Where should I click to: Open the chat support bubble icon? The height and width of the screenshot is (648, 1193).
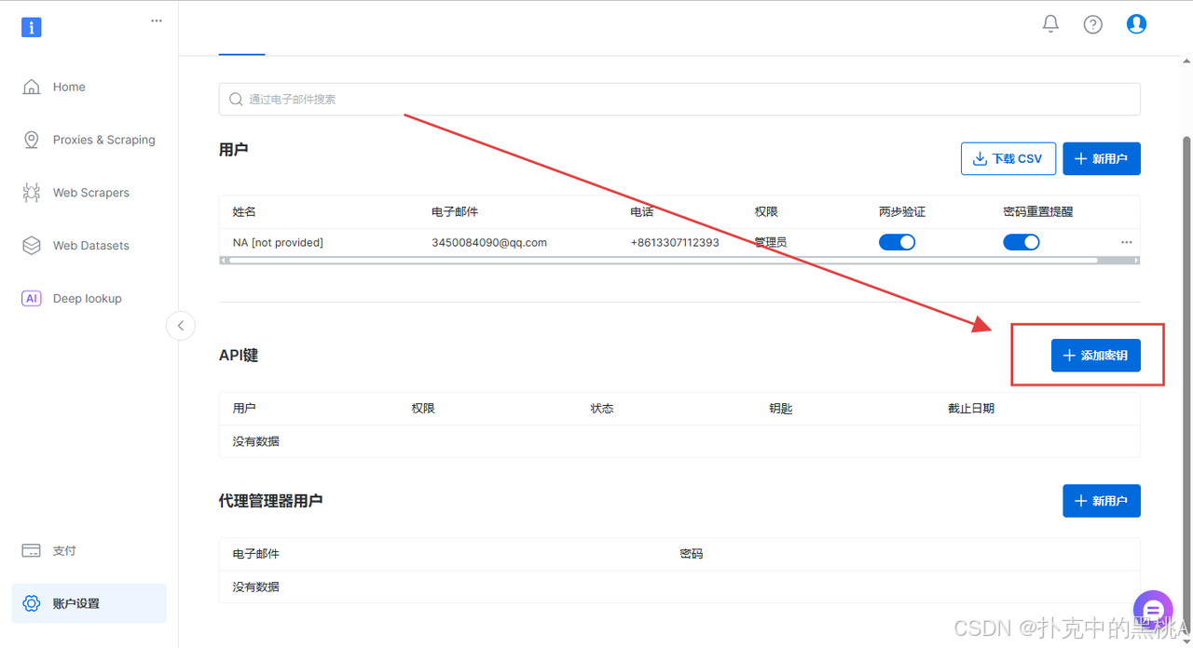[x=1153, y=610]
